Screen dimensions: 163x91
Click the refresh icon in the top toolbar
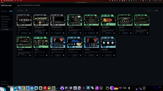[155, 11]
